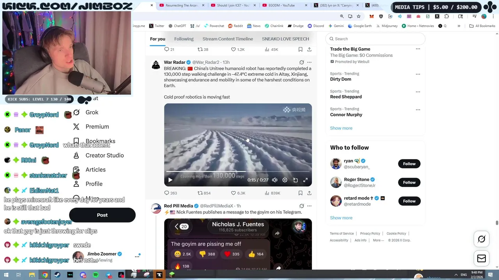Open floating Messages envelope button

[481, 258]
